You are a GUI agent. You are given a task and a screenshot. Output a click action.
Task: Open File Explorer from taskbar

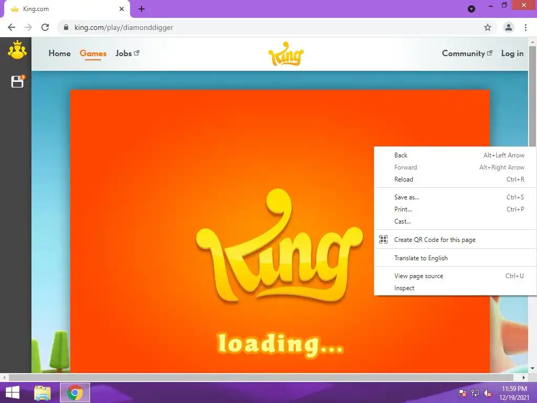[42, 393]
